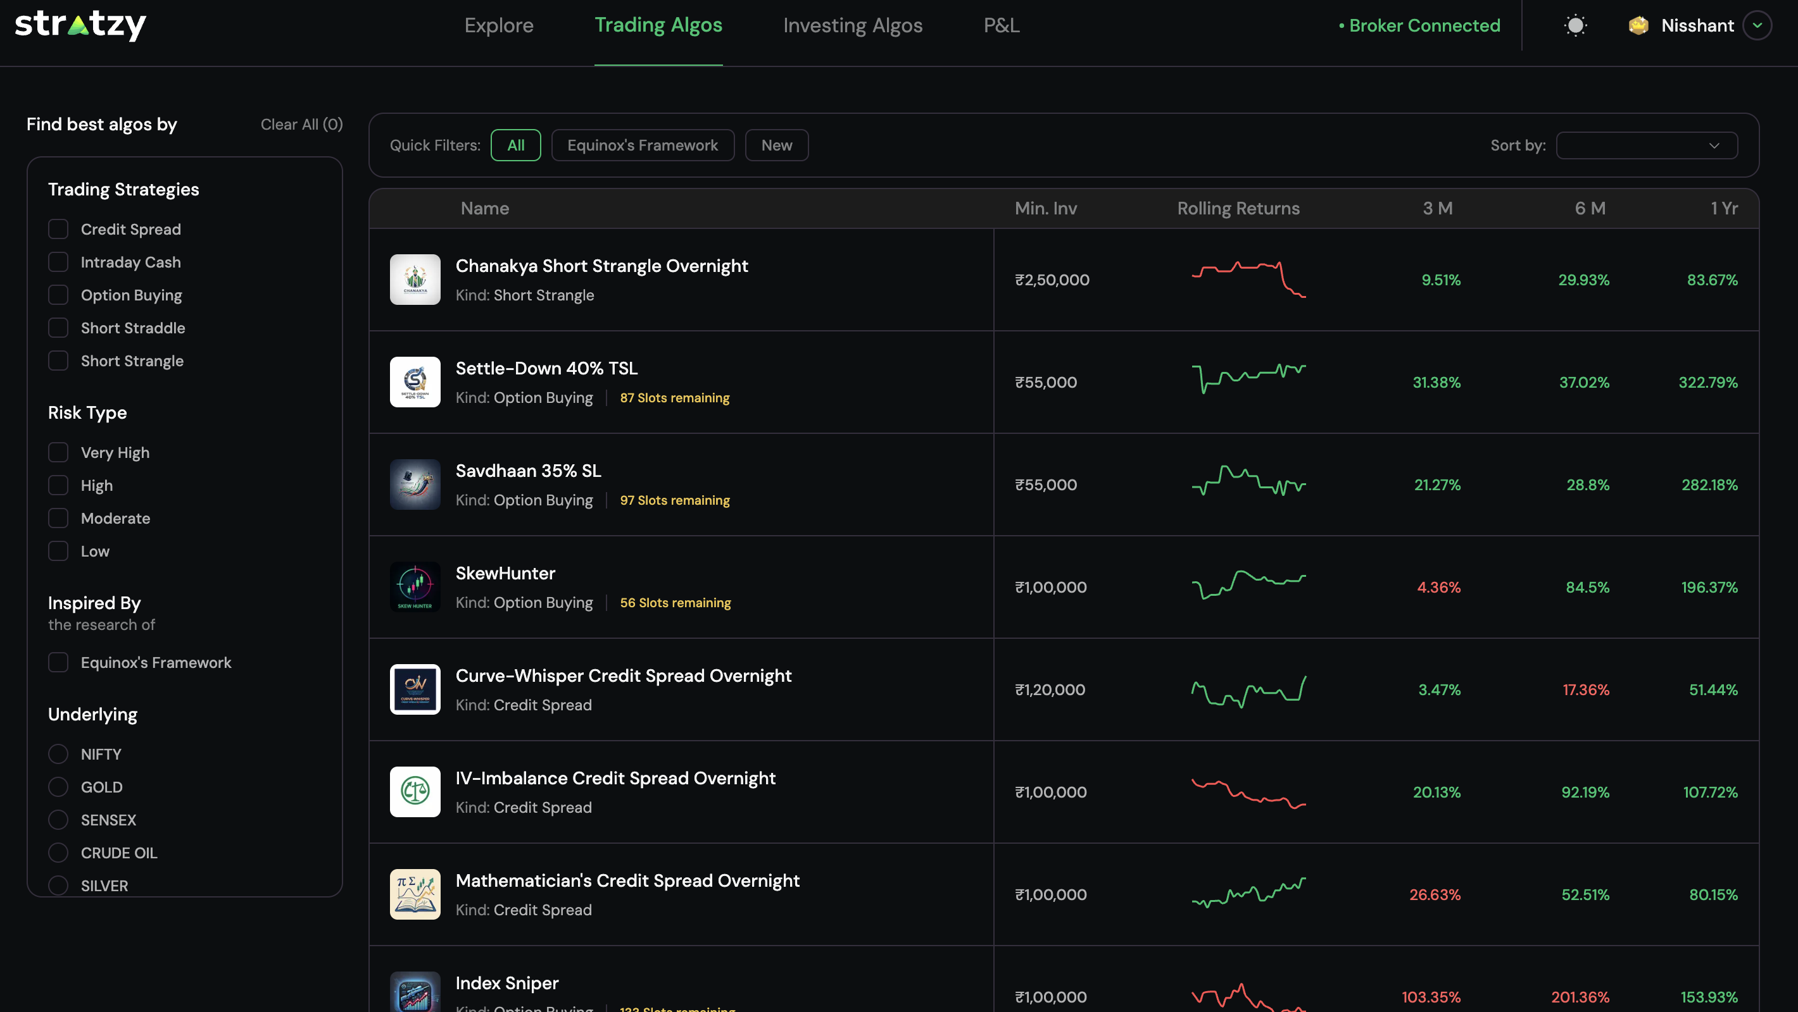The height and width of the screenshot is (1012, 1798).
Task: Select the NIFTY underlying radio button
Action: click(x=58, y=754)
